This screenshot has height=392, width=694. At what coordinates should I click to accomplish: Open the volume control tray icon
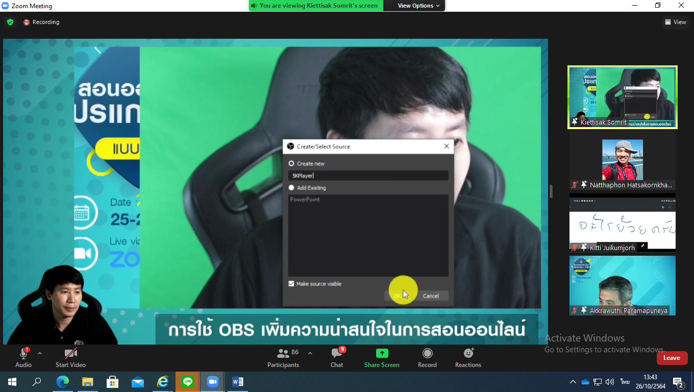(610, 382)
